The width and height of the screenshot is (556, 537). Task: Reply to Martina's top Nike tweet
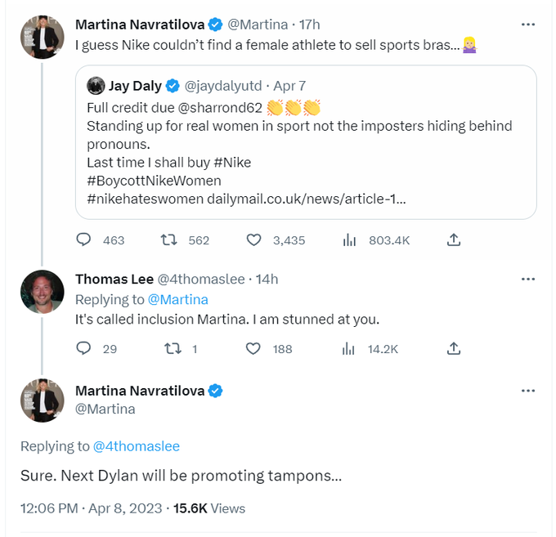83,239
